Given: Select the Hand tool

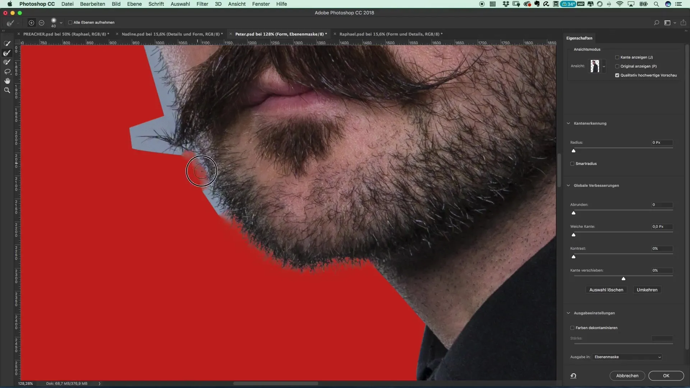Looking at the screenshot, I should 7,81.
